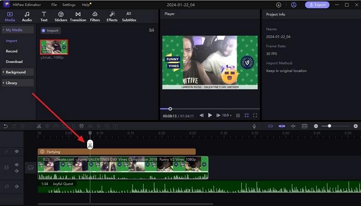Select the Partying sticker clip
361x206 pixels.
(x=117, y=152)
